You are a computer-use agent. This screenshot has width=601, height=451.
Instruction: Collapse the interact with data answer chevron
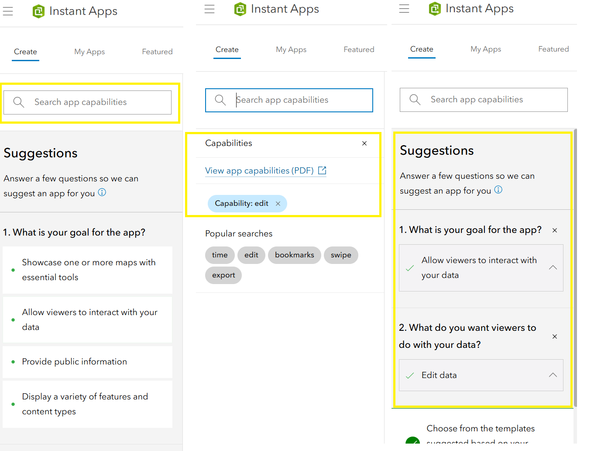(553, 267)
